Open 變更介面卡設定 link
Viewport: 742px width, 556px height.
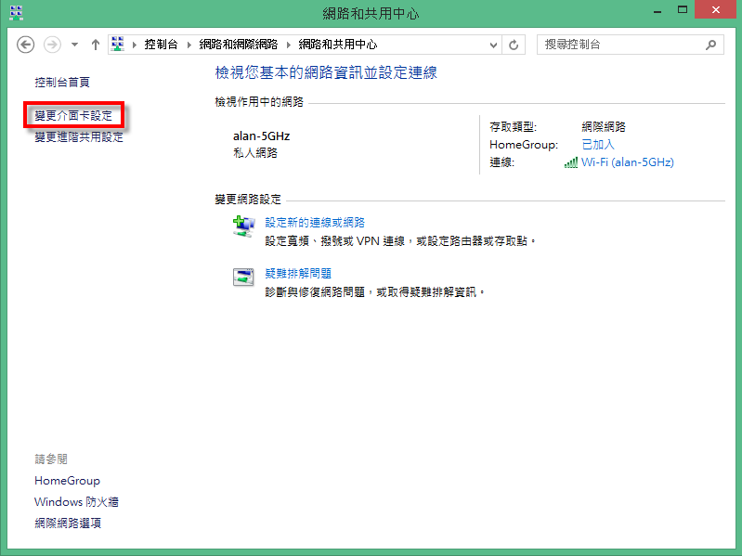point(73,116)
